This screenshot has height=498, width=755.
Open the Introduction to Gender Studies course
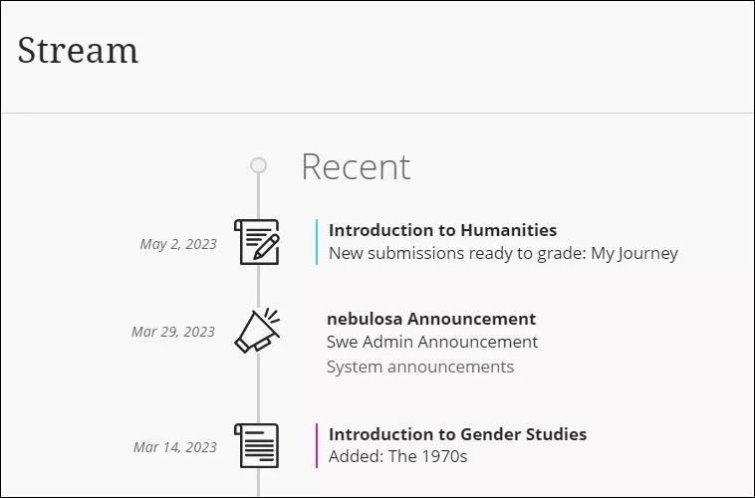(457, 434)
